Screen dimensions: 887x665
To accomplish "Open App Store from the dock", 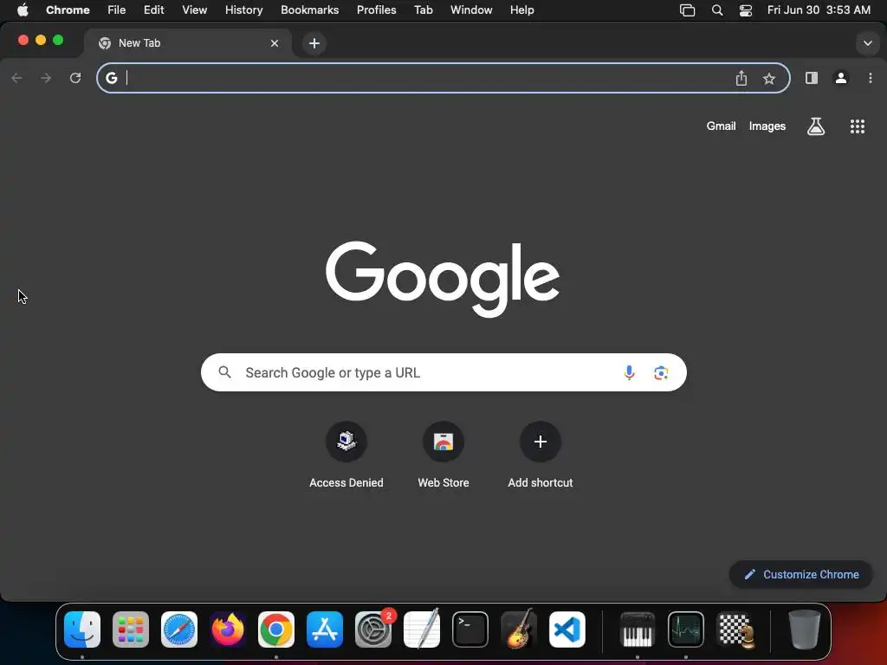I will [x=325, y=629].
